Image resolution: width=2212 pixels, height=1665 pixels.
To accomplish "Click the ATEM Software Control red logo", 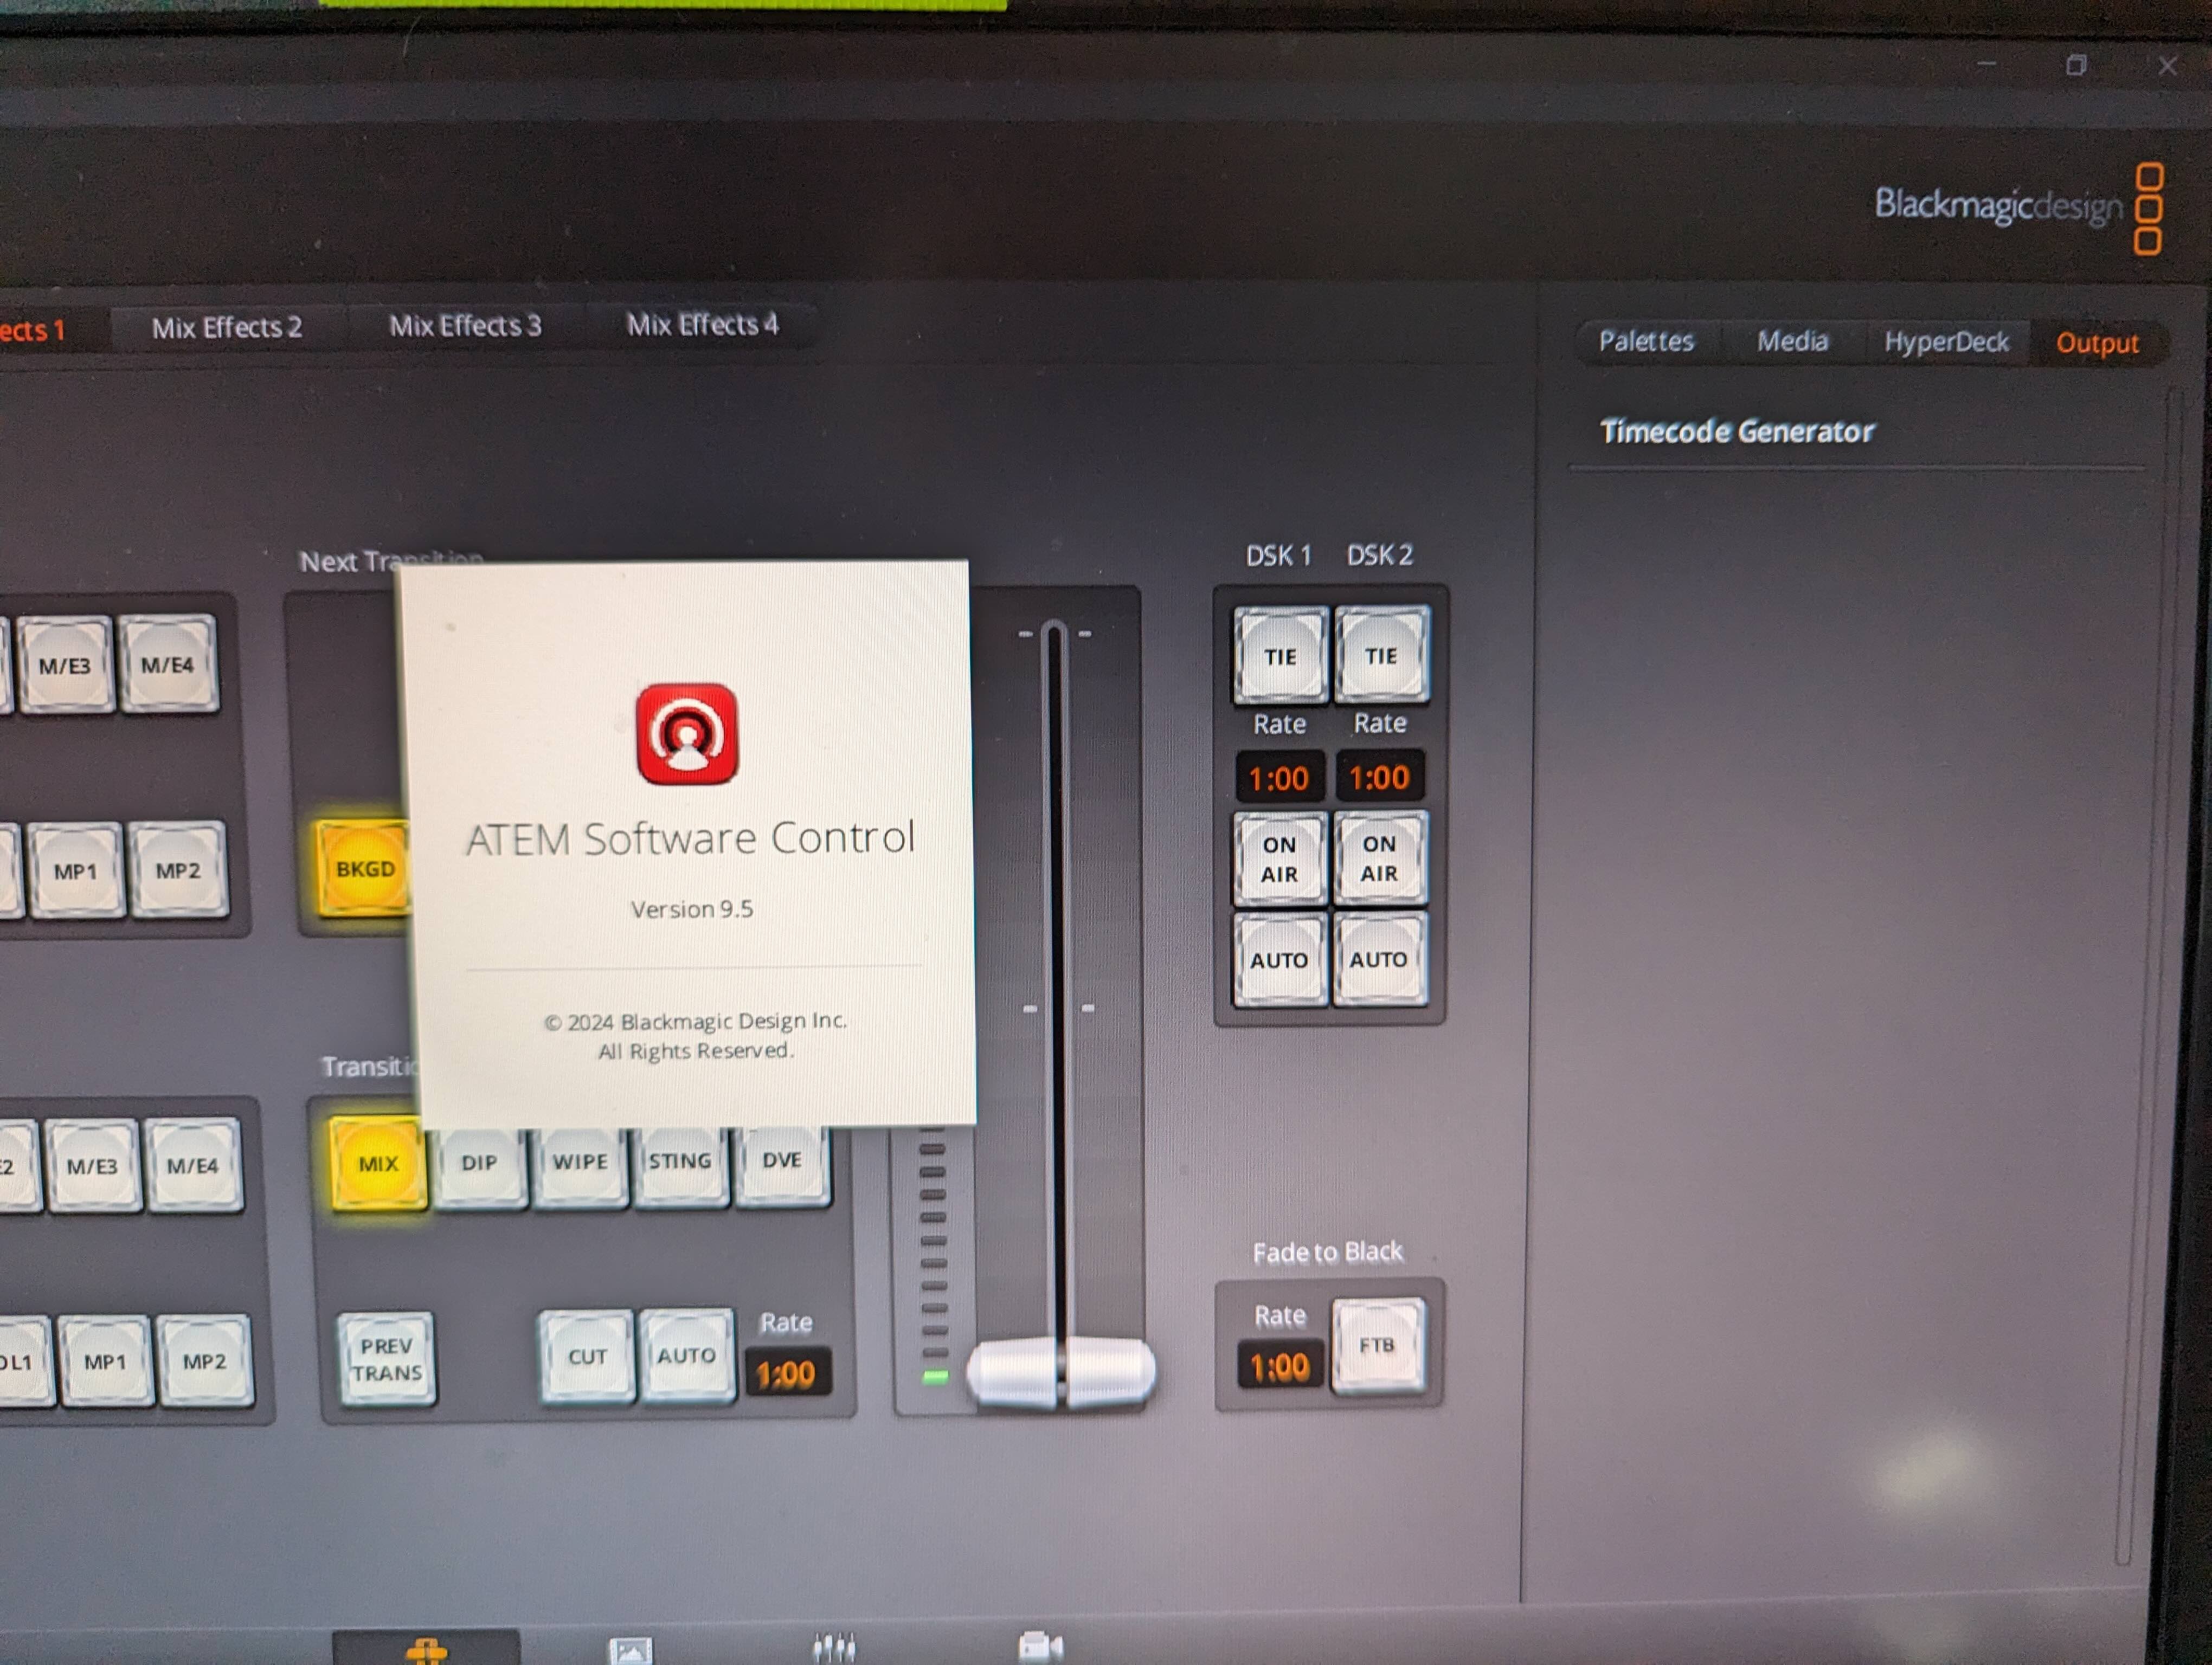I will point(687,733).
